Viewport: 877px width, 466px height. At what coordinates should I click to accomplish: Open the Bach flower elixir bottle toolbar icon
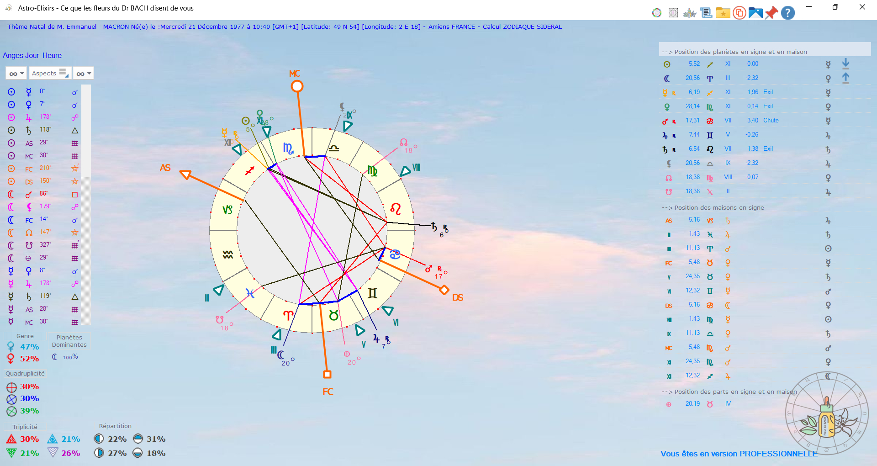coord(690,13)
